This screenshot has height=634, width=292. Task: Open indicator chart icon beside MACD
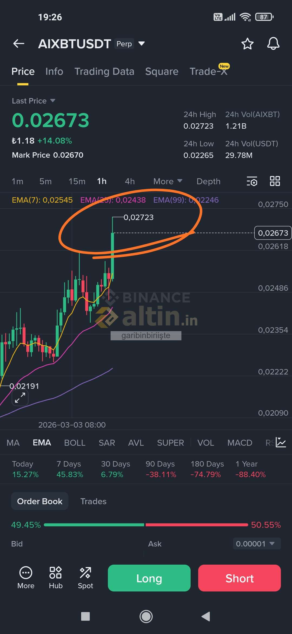(x=281, y=442)
